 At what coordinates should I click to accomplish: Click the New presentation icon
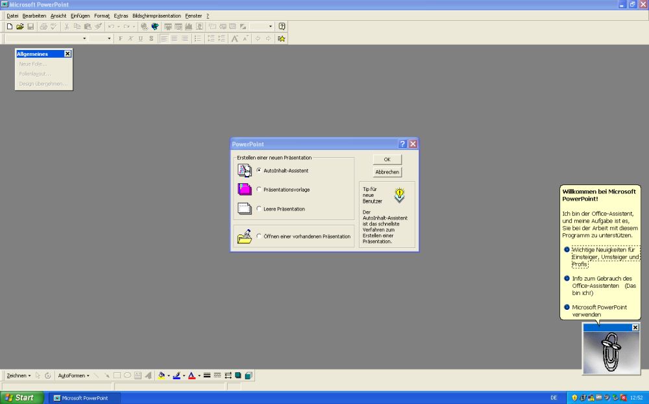[x=10, y=27]
